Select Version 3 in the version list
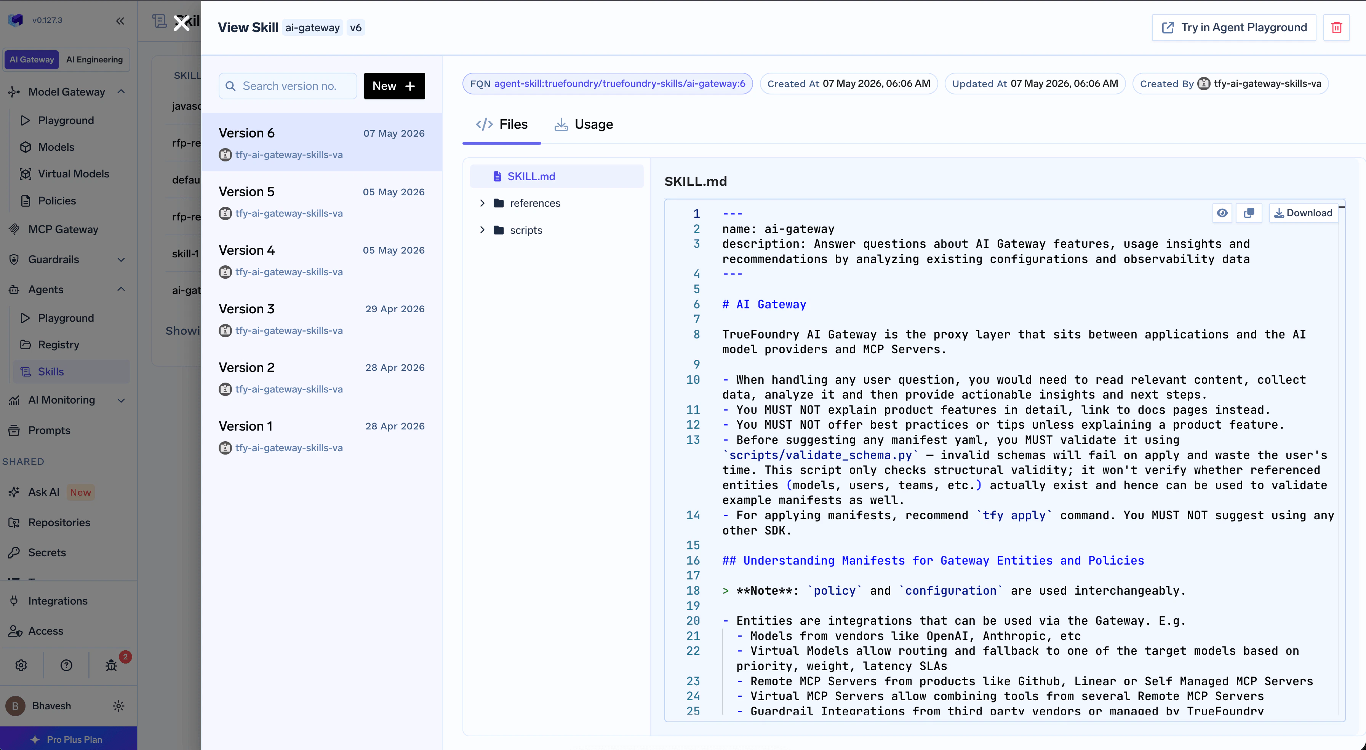 (x=322, y=318)
